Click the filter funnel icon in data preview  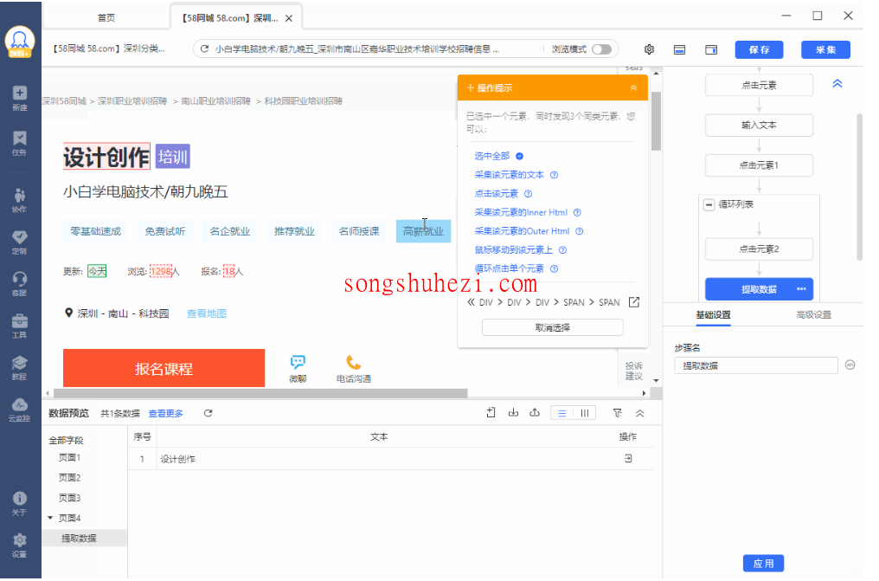point(617,413)
